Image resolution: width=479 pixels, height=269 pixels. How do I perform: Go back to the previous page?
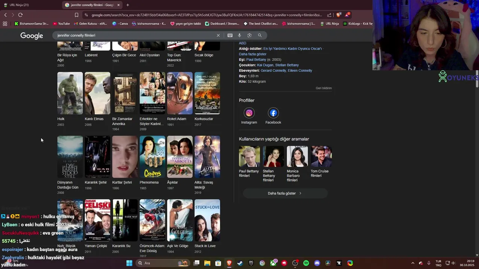[5, 15]
